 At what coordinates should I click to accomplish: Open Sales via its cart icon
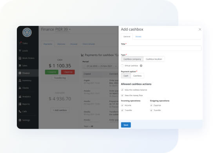[x=20, y=66]
